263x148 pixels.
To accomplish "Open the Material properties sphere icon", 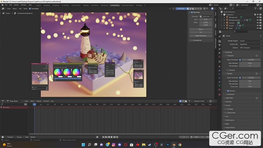I will click(x=220, y=90).
